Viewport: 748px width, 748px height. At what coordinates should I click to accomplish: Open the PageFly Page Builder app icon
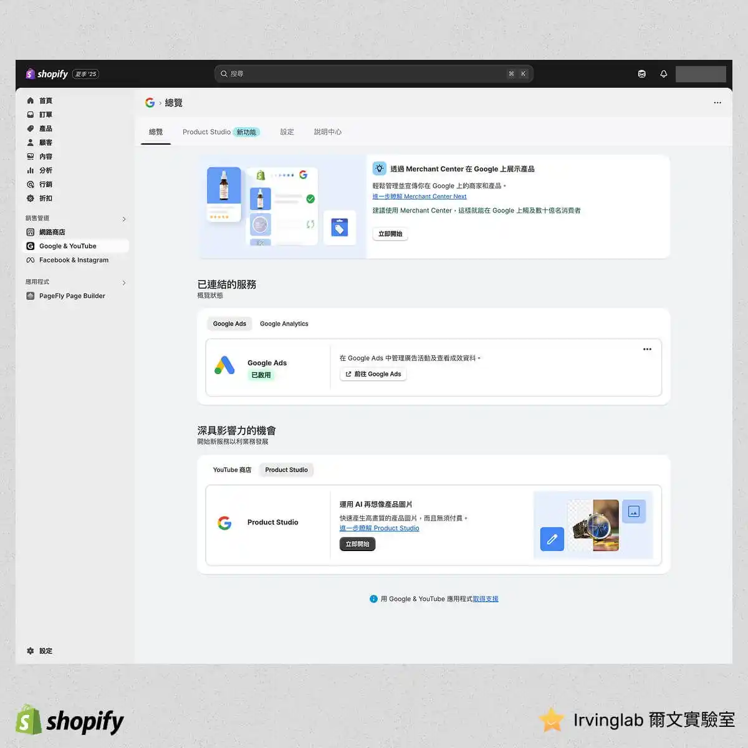[x=31, y=296]
